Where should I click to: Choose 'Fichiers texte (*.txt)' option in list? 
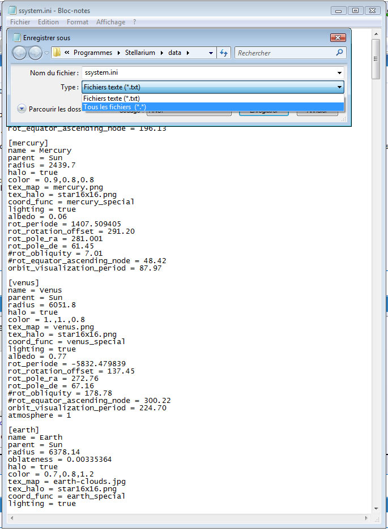point(213,98)
